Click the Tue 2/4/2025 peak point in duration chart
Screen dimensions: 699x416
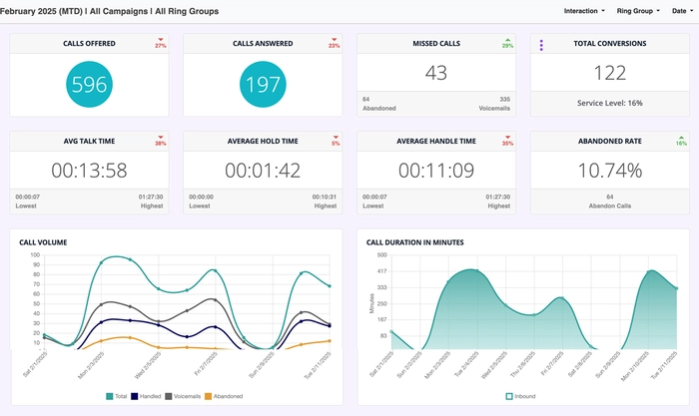tap(477, 270)
